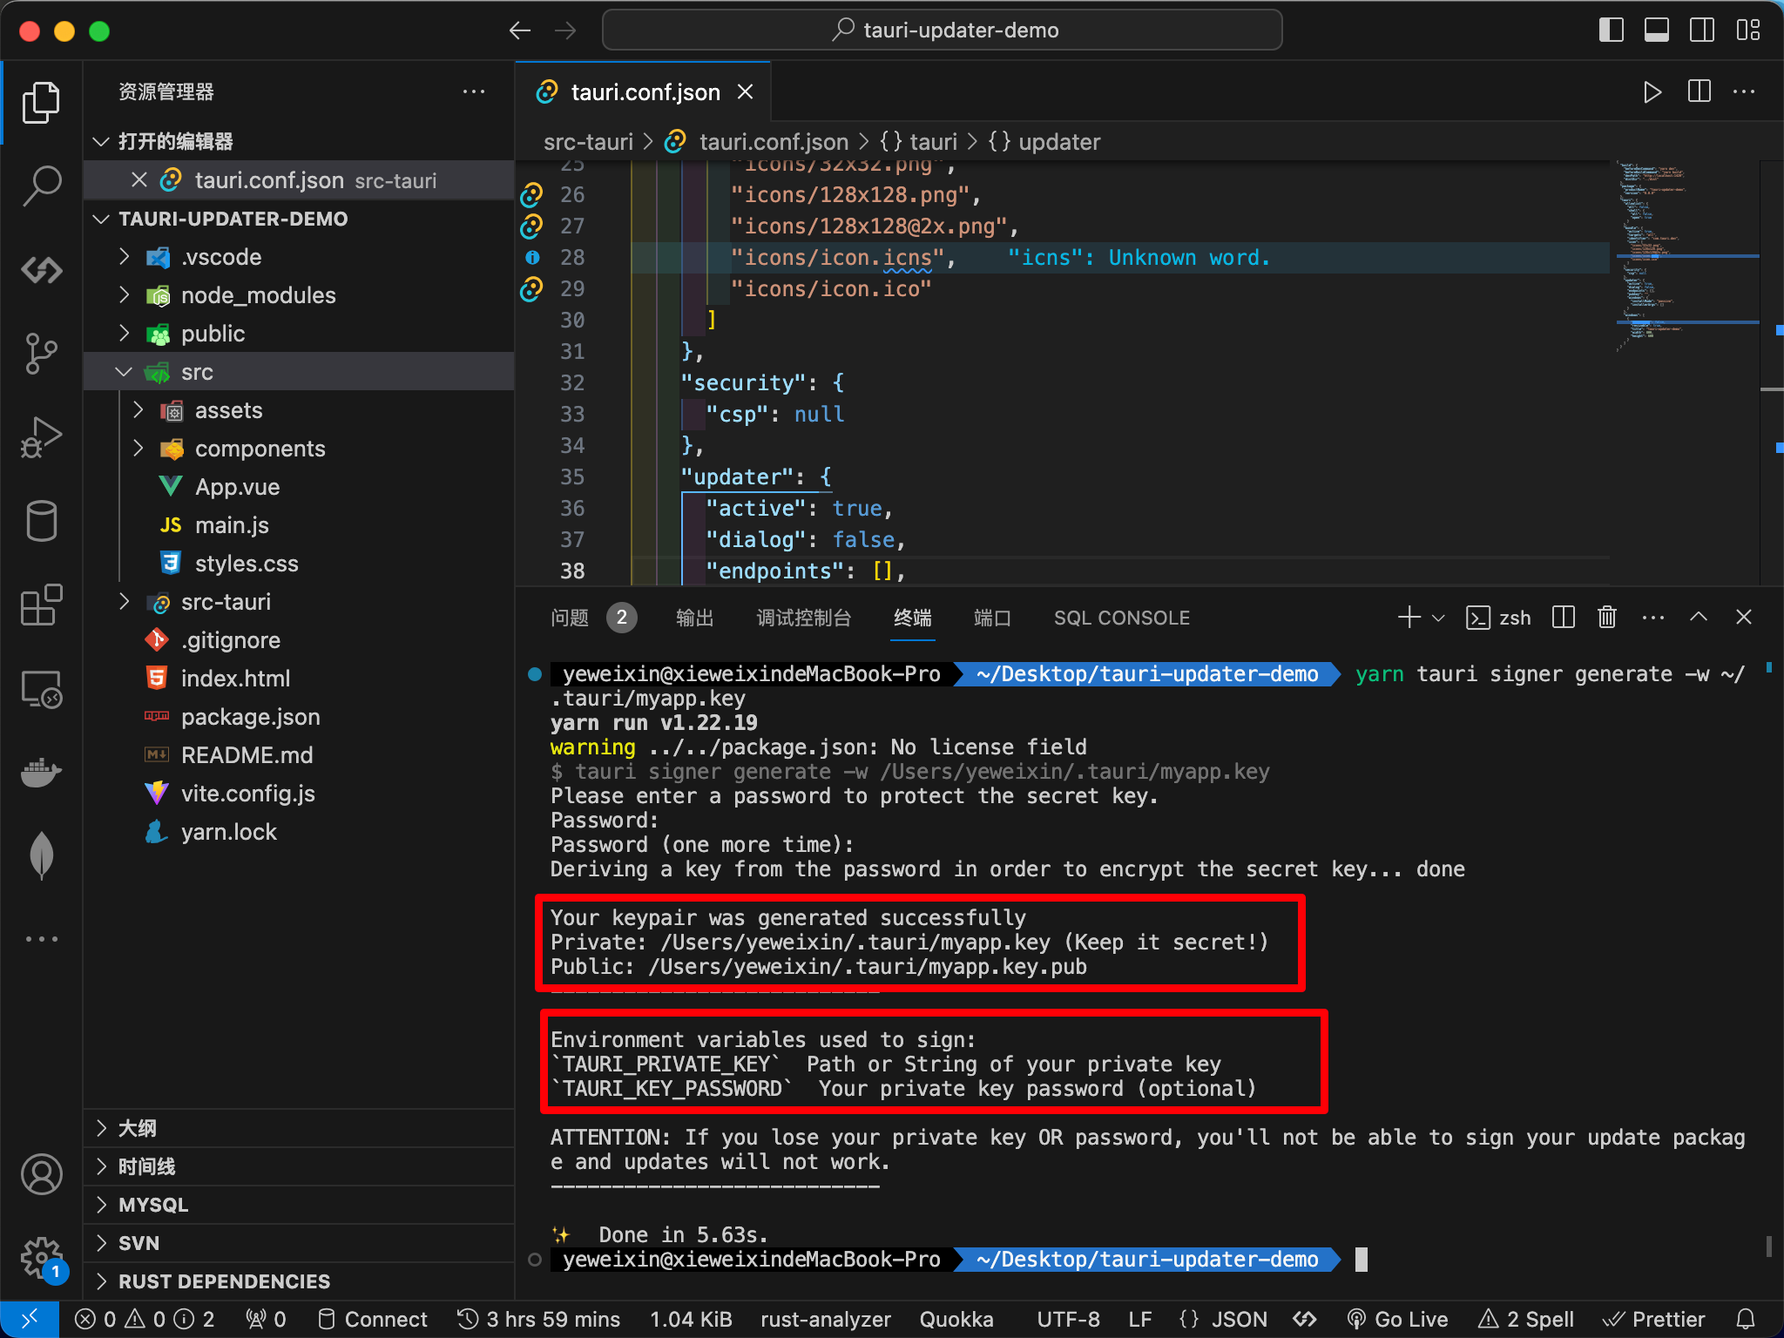This screenshot has height=1338, width=1784.
Task: Go back with the left arrow
Action: click(x=520, y=30)
